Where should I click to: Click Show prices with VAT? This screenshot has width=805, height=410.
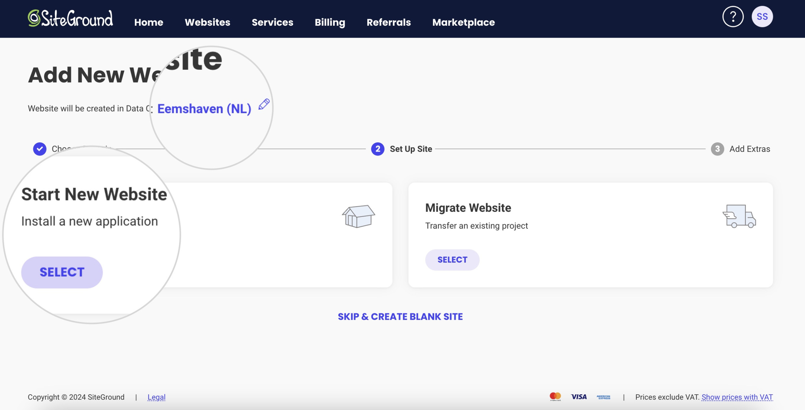(737, 397)
